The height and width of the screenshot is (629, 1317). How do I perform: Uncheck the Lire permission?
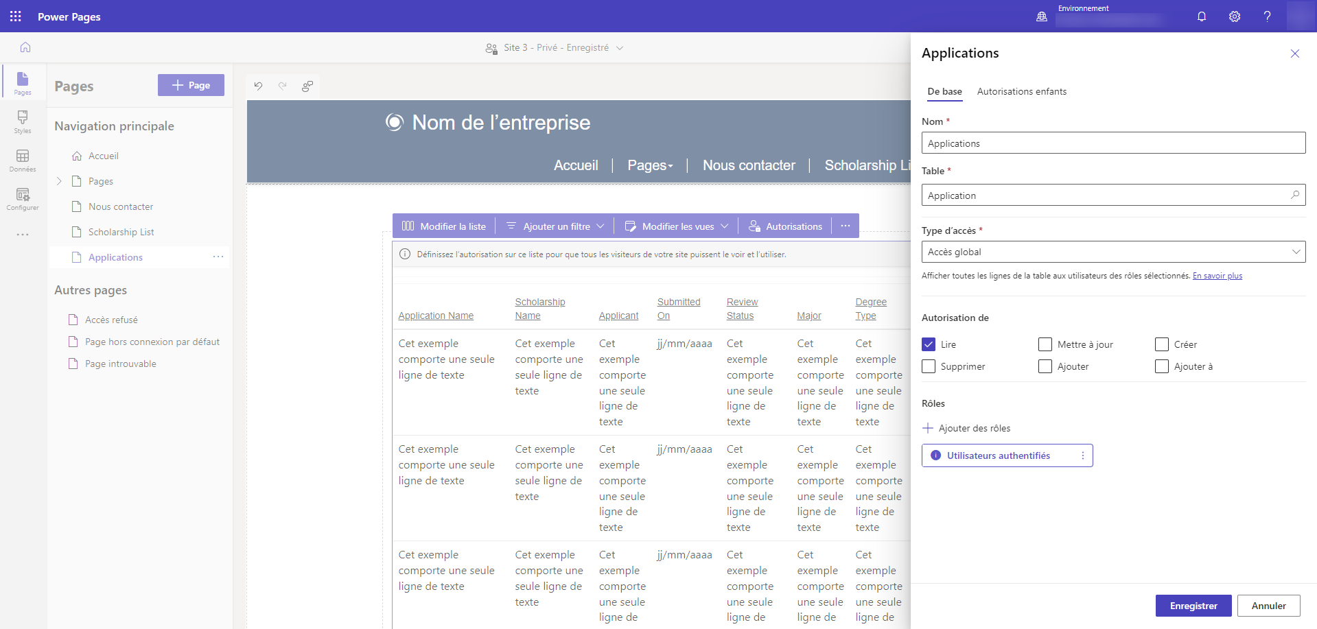pos(929,344)
